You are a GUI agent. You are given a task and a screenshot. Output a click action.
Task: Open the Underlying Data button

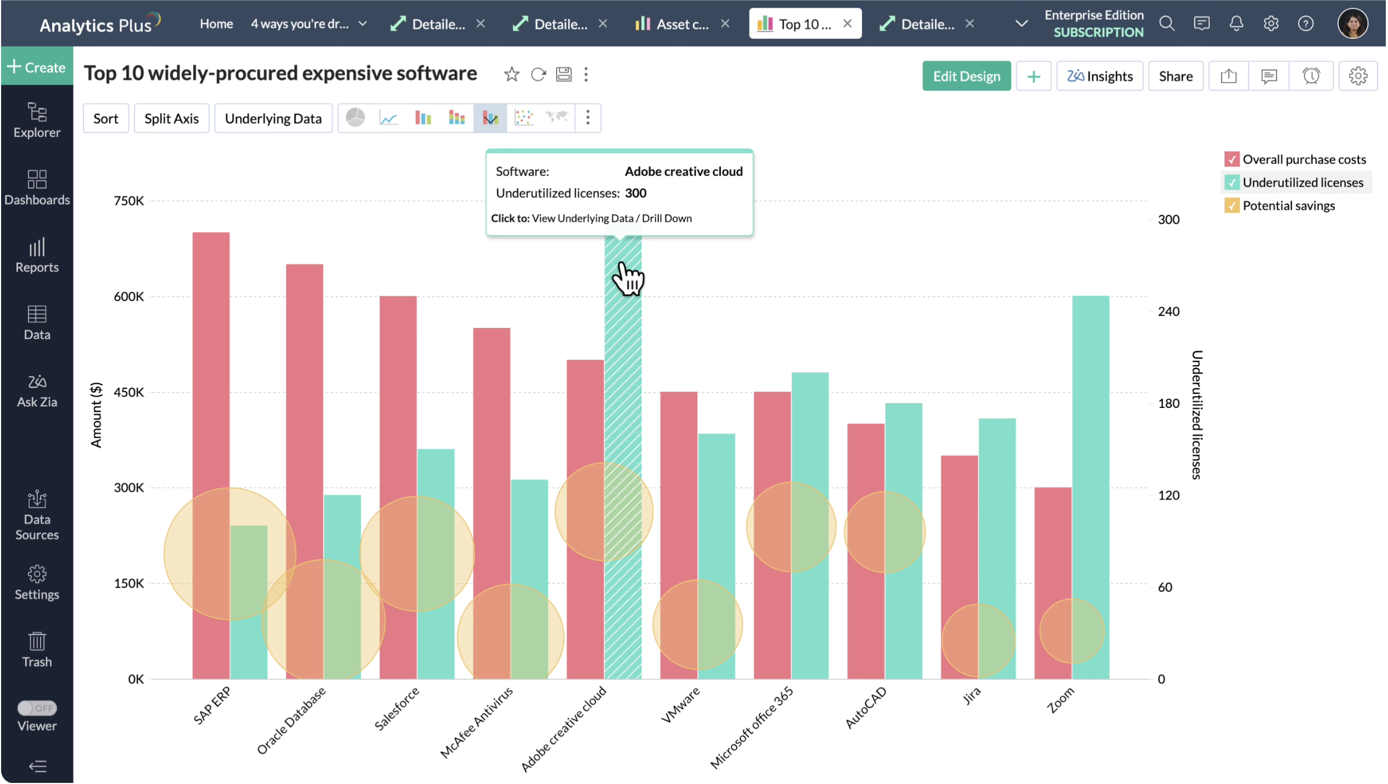point(273,118)
